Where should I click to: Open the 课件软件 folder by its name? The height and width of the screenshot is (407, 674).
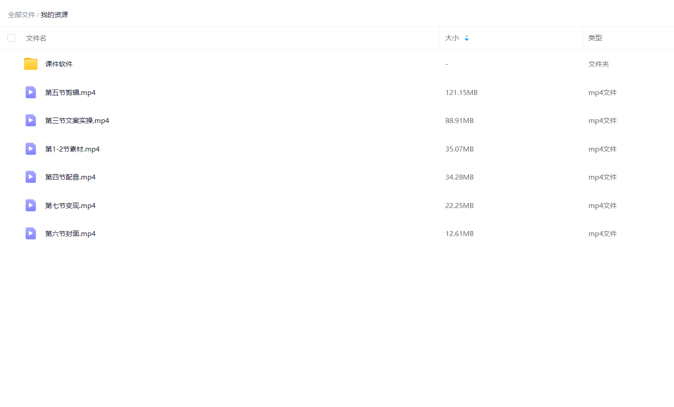(59, 64)
